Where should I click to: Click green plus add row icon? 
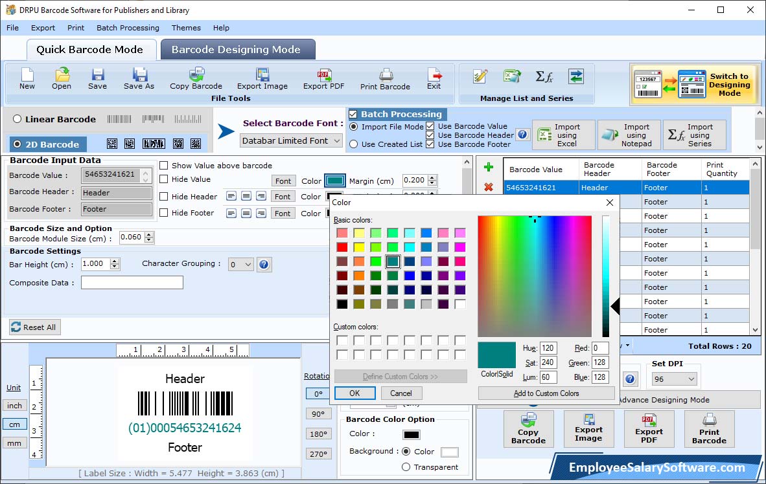[488, 168]
